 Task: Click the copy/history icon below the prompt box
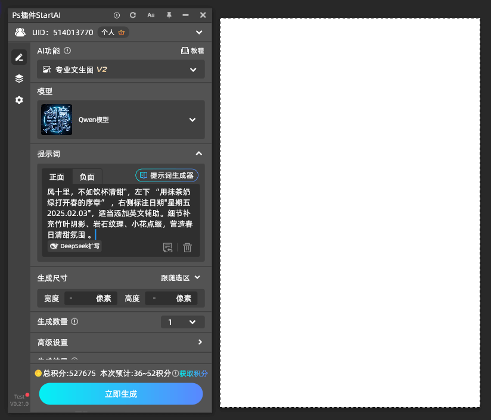click(168, 247)
